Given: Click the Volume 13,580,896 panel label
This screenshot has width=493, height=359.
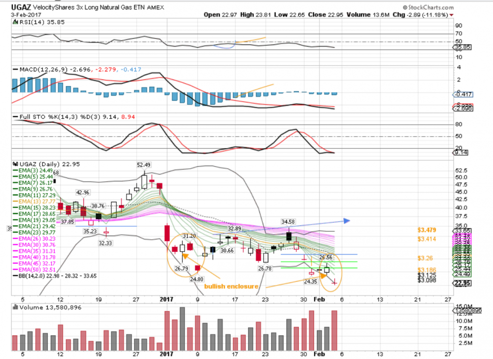Looking at the screenshot, I should click(x=50, y=307).
